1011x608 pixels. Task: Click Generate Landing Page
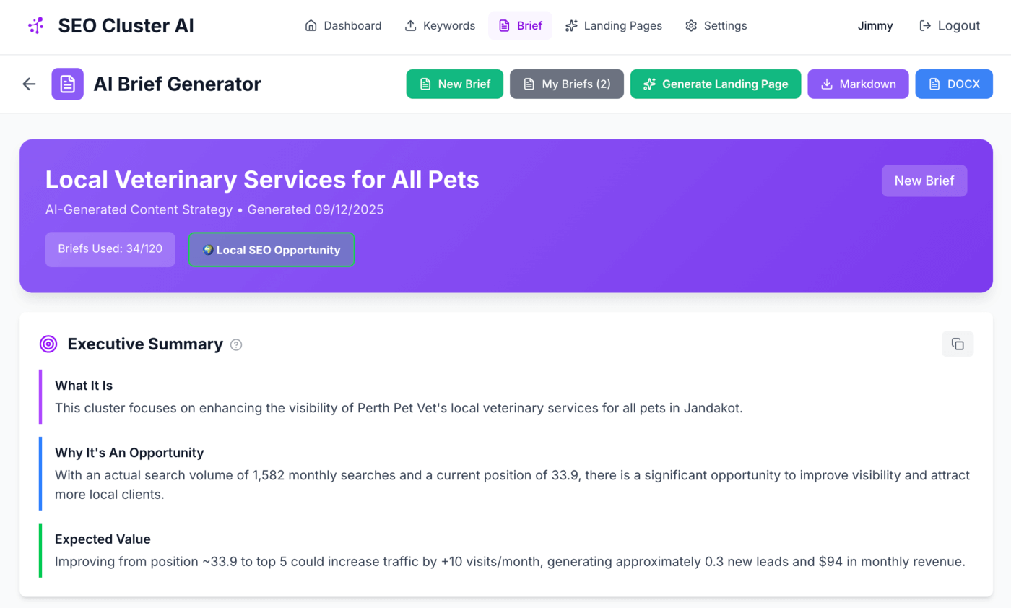click(715, 84)
